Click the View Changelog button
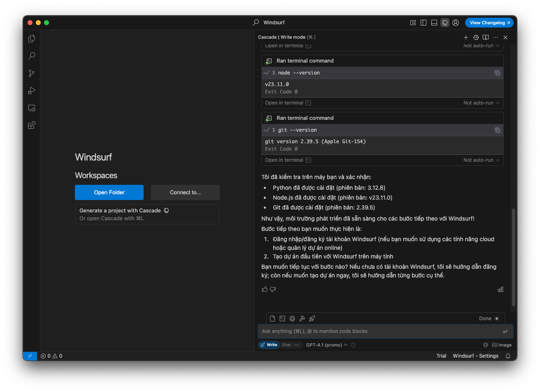 pos(487,23)
